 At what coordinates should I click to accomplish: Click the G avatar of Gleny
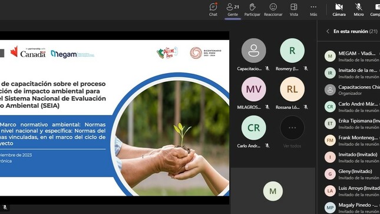(330, 174)
